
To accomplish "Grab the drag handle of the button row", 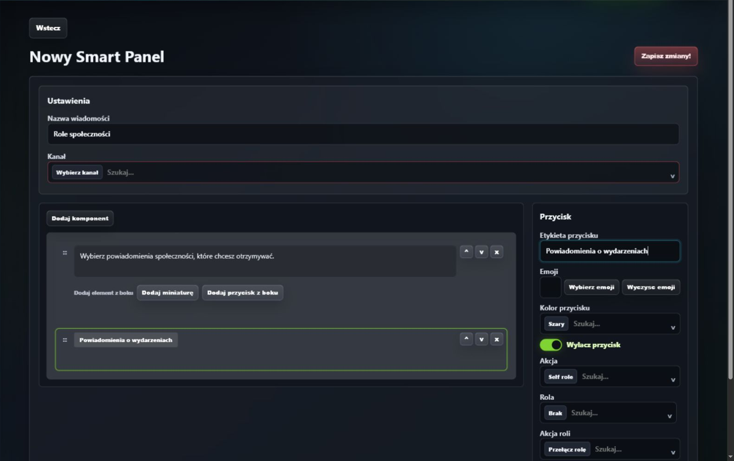I will pyautogui.click(x=65, y=340).
